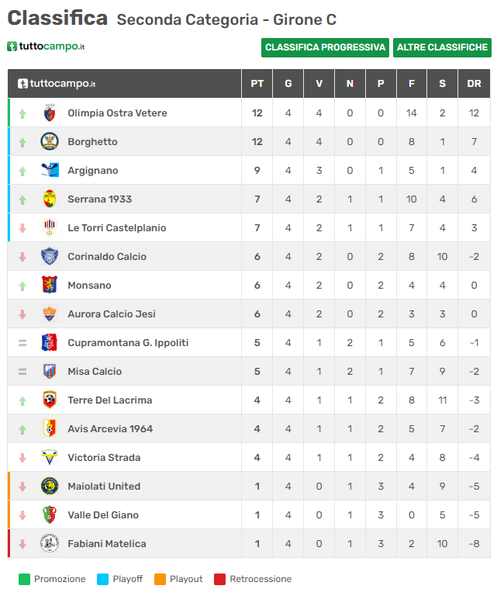
Task: Open the Classifica Progressiva view
Action: click(325, 47)
